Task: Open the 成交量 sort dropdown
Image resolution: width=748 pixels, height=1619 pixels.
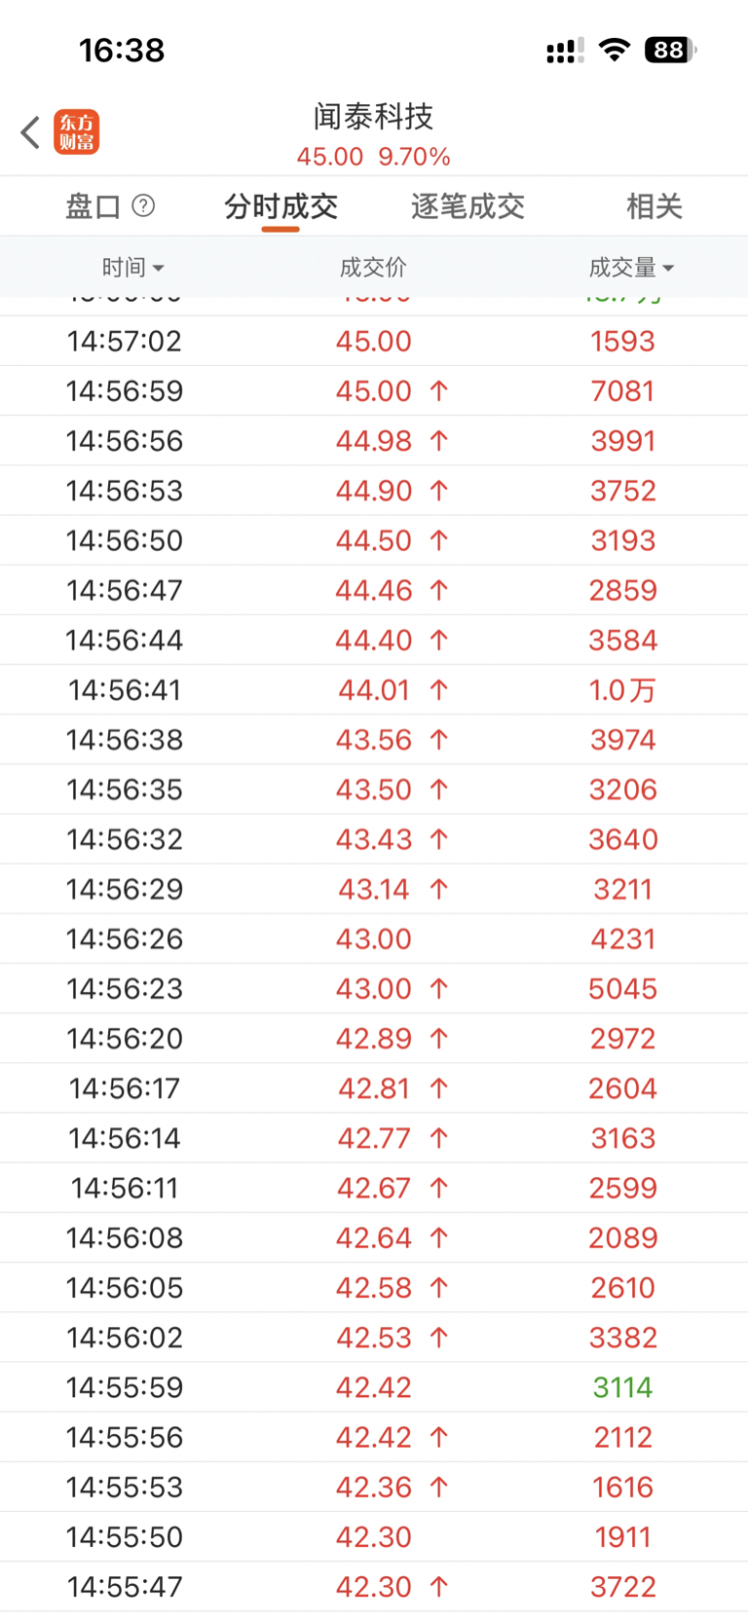Action: coord(631,267)
